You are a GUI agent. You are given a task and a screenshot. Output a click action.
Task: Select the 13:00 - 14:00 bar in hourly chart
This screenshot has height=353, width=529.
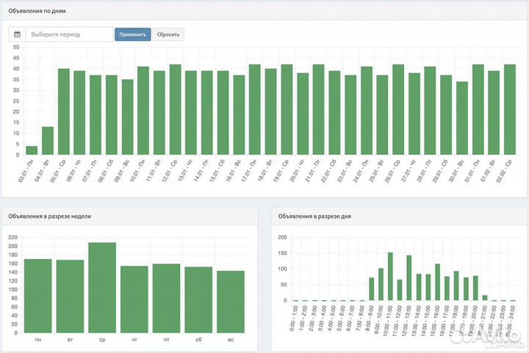tap(409, 279)
